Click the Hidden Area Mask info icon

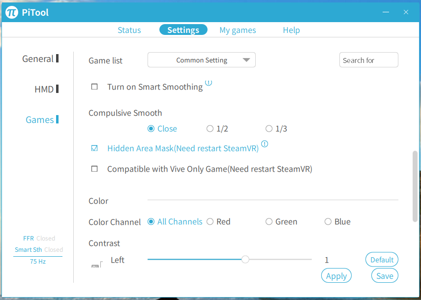(x=265, y=144)
